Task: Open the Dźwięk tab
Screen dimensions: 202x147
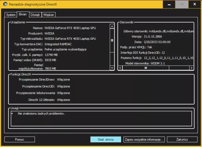Action: [35, 15]
